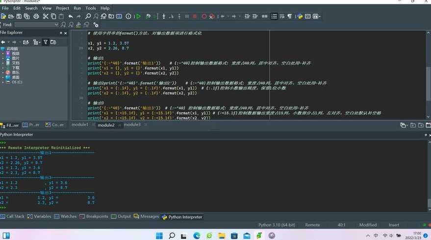Click the Find in Files folder icon
This screenshot has height=240, width=431.
click(111, 17)
